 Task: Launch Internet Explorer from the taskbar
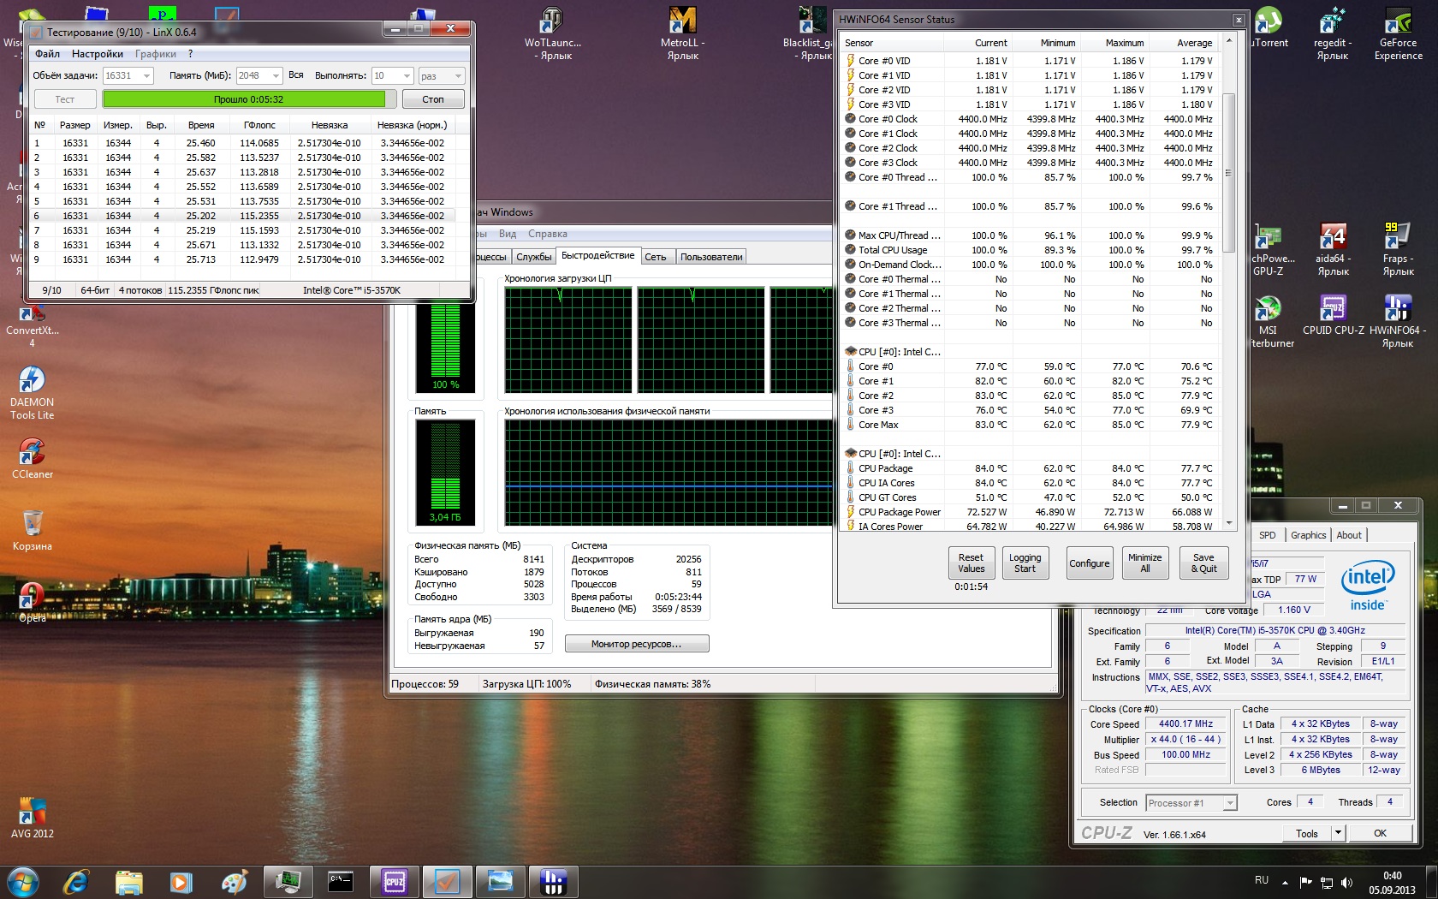[x=76, y=882]
